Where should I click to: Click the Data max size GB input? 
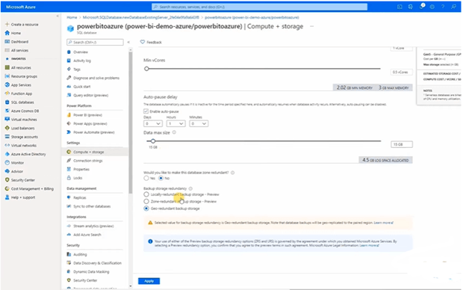click(402, 144)
